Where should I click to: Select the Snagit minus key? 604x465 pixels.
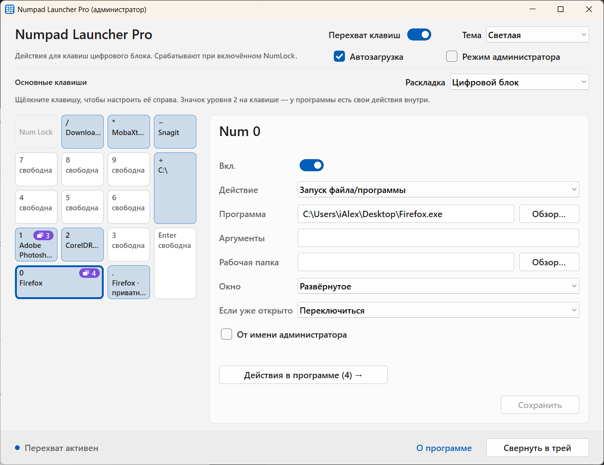175,132
